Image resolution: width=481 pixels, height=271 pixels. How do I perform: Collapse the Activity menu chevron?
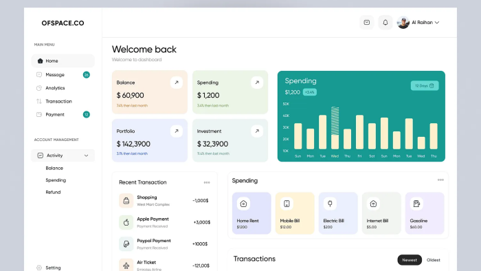pos(86,155)
